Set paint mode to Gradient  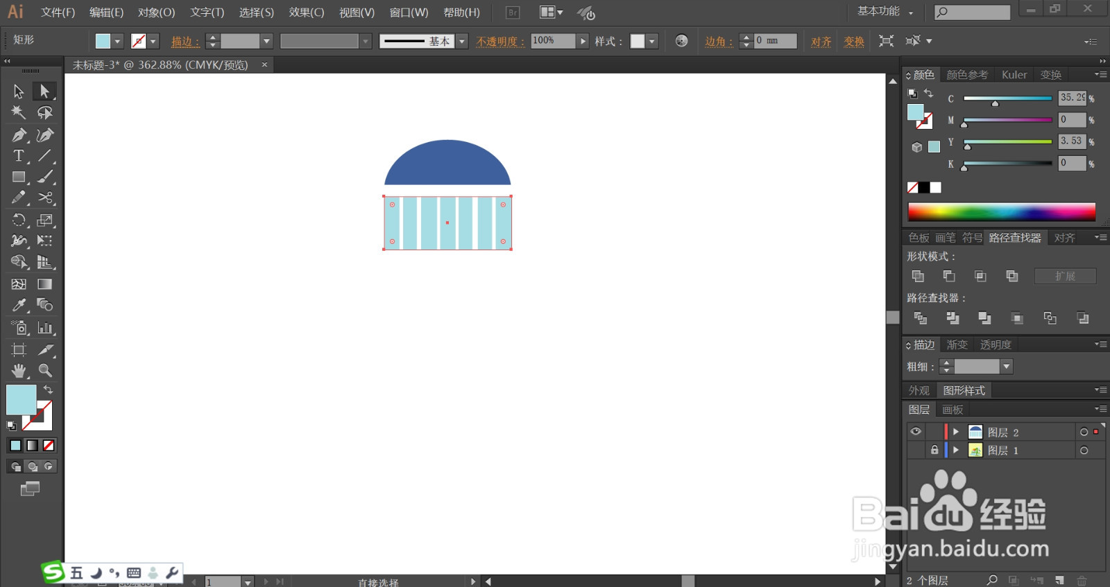(x=32, y=446)
